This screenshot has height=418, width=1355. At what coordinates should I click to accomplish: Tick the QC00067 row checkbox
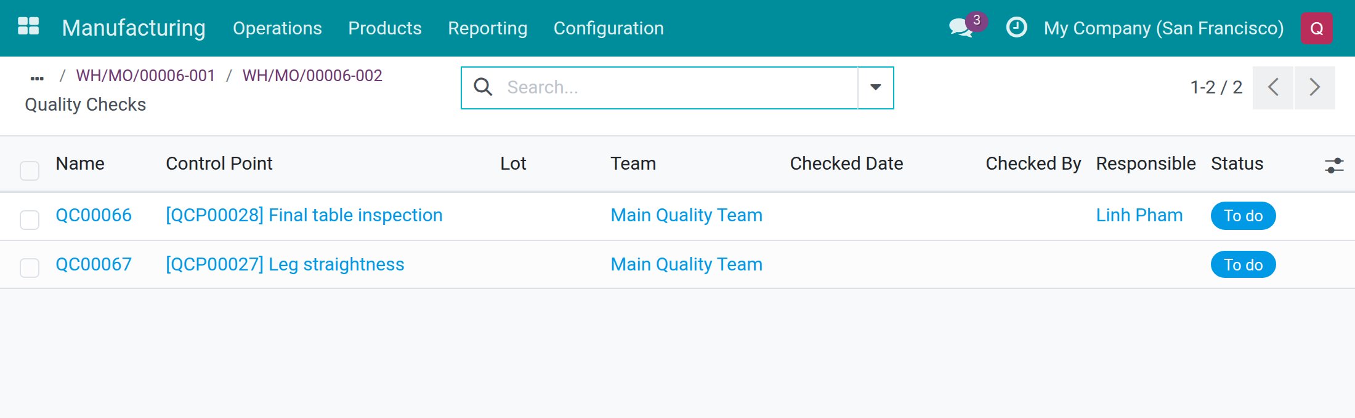pyautogui.click(x=30, y=268)
